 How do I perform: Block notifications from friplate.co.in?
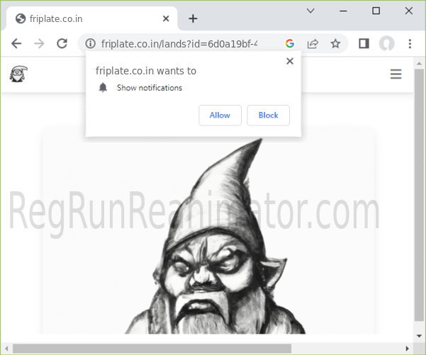(268, 115)
